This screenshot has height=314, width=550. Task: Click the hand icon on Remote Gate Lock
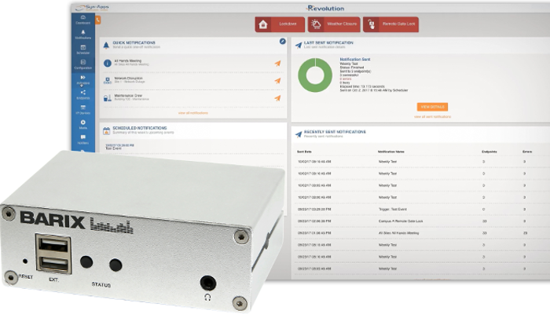coord(371,24)
